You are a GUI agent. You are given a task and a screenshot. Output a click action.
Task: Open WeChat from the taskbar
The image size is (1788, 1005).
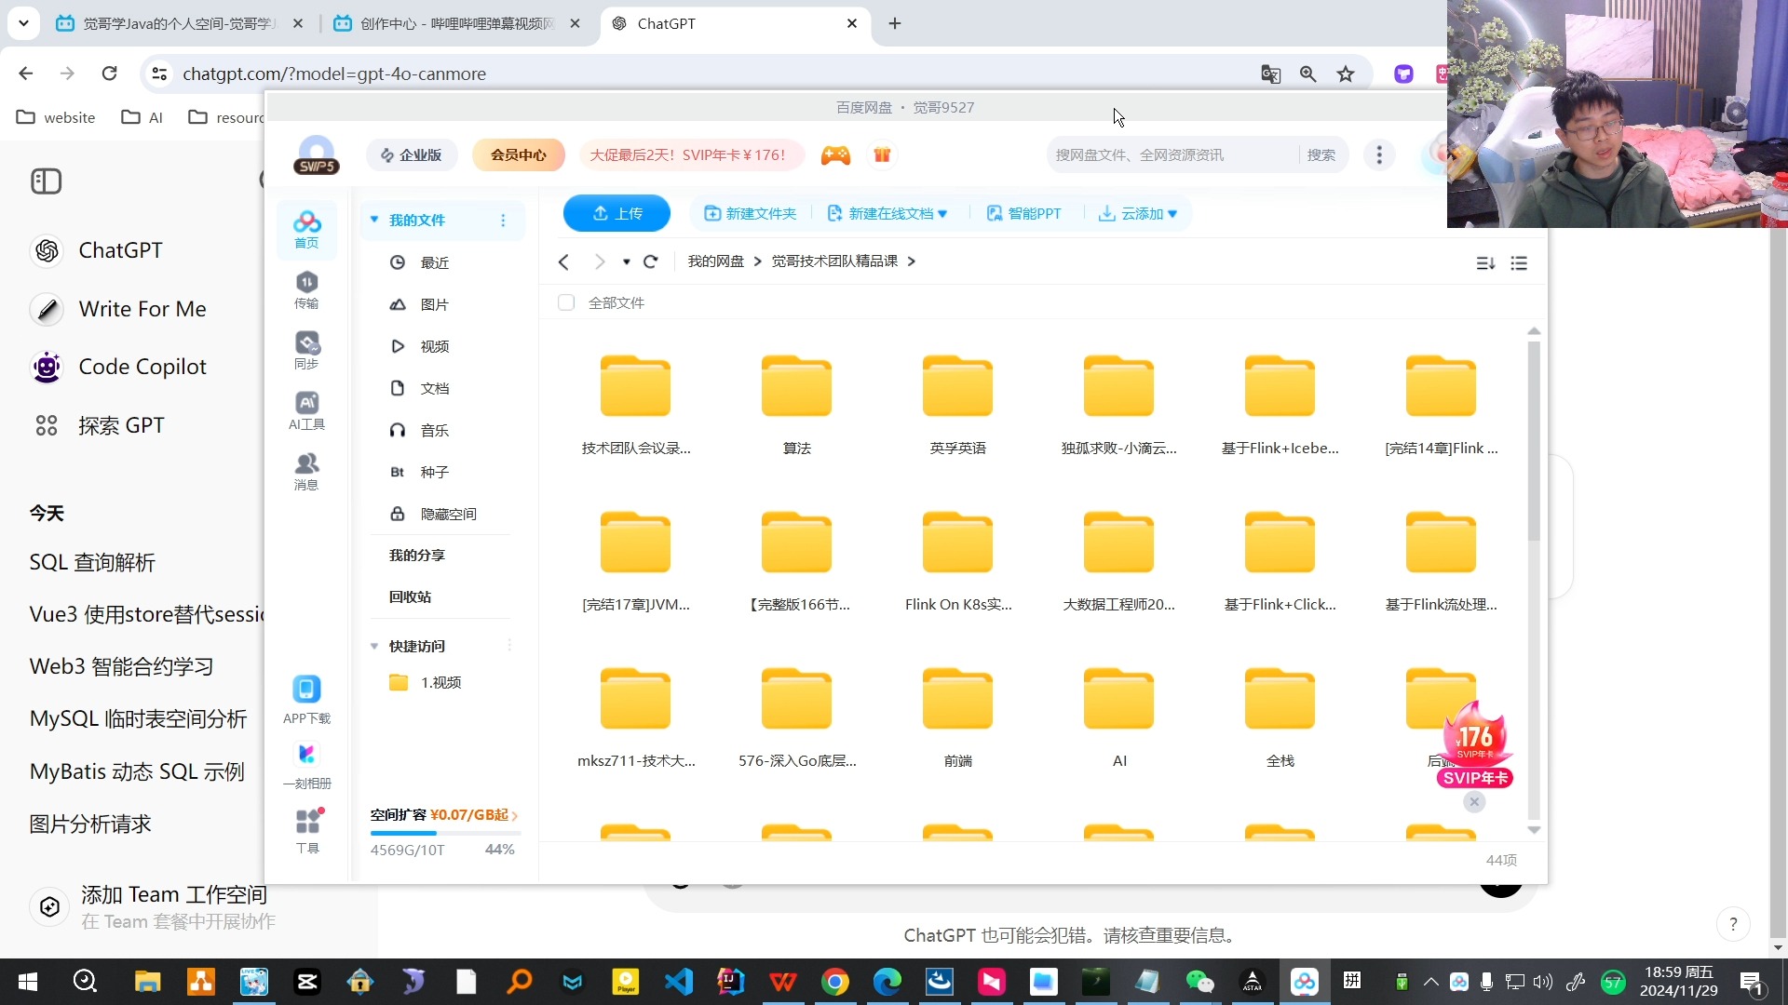(x=1199, y=982)
